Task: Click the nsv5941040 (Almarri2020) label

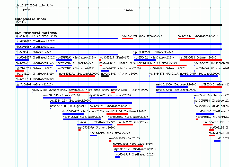Action: pos(61,95)
